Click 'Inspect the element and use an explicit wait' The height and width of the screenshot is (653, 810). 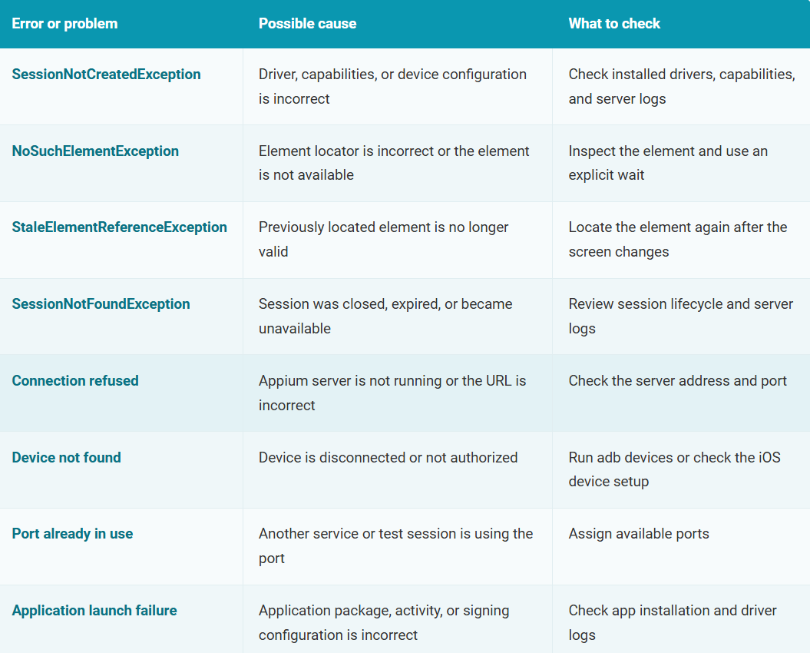click(x=668, y=163)
